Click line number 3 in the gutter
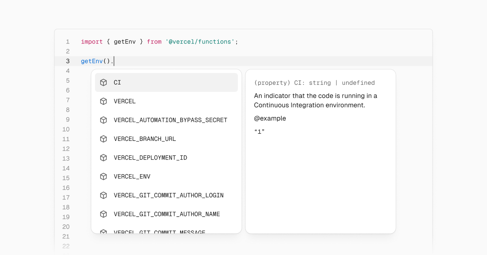This screenshot has height=255, width=487. pyautogui.click(x=67, y=61)
